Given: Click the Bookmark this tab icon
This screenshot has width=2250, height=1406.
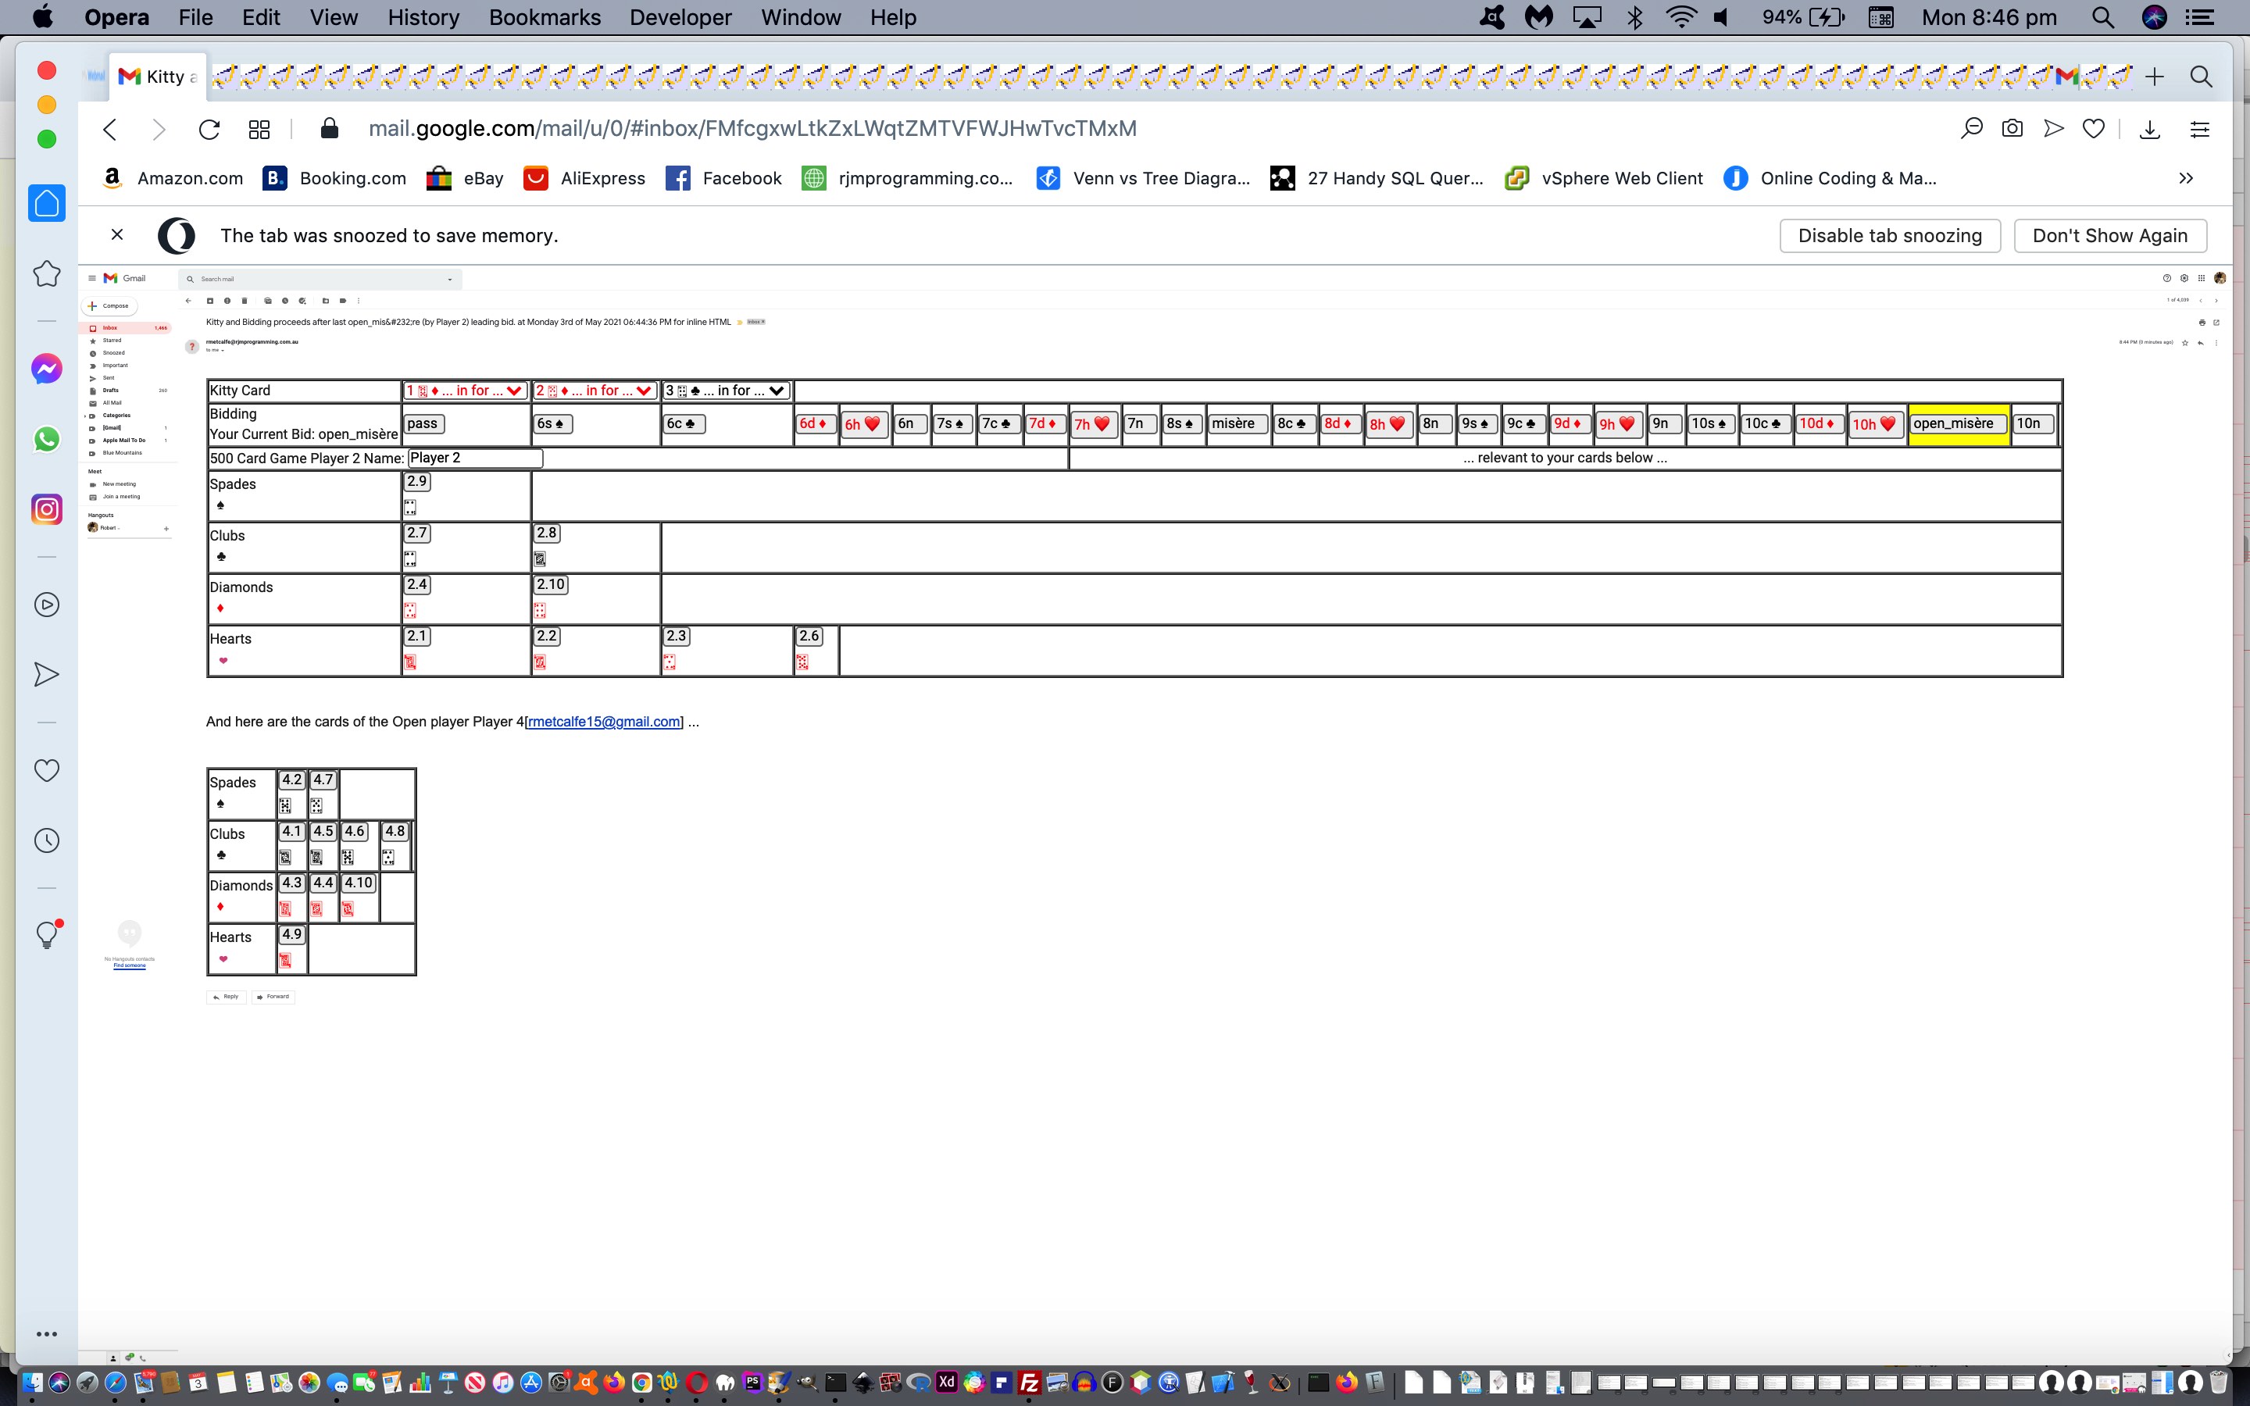Looking at the screenshot, I should click(2093, 130).
